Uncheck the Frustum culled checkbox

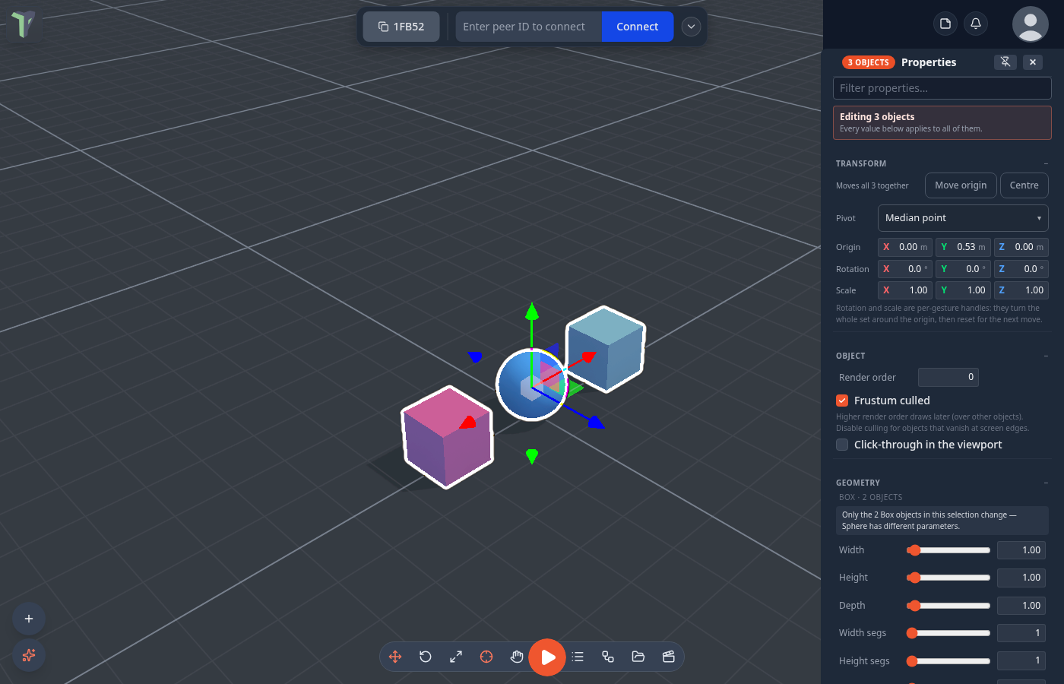[842, 401]
